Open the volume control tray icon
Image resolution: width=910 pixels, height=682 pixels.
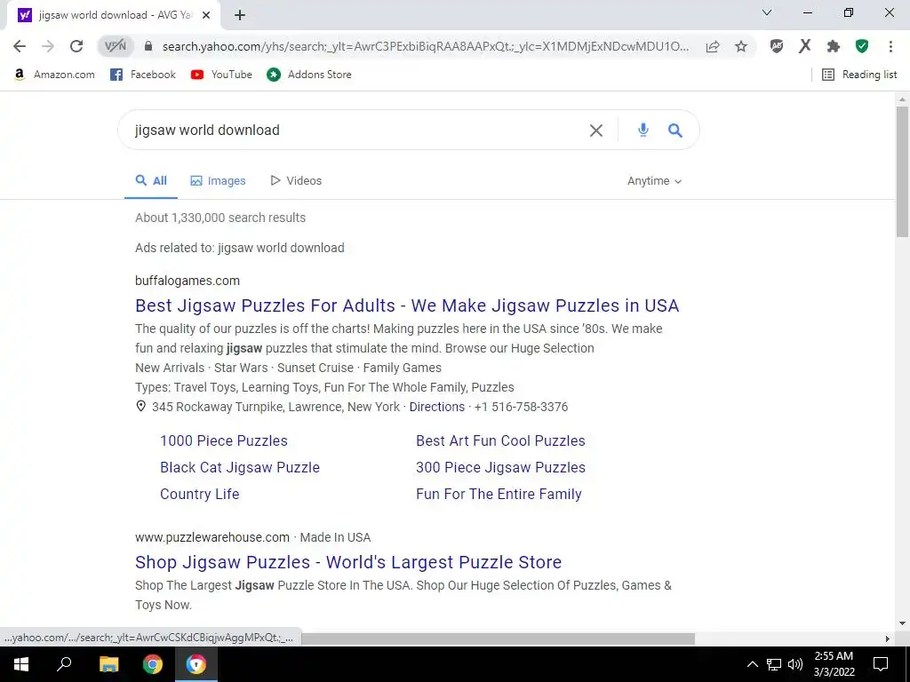[795, 664]
